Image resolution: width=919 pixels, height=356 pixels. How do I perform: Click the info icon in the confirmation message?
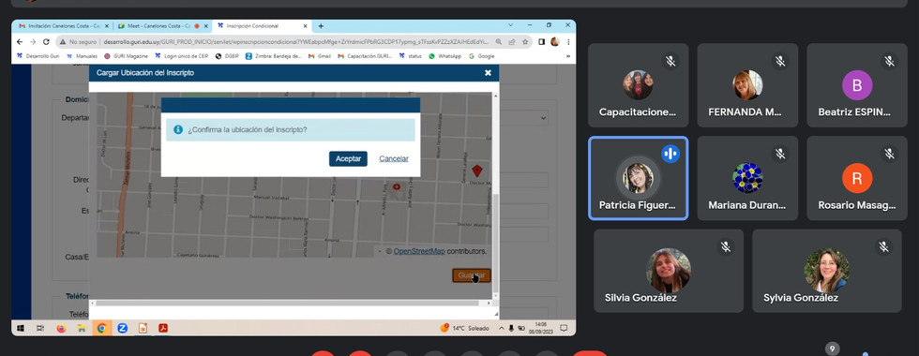[178, 129]
